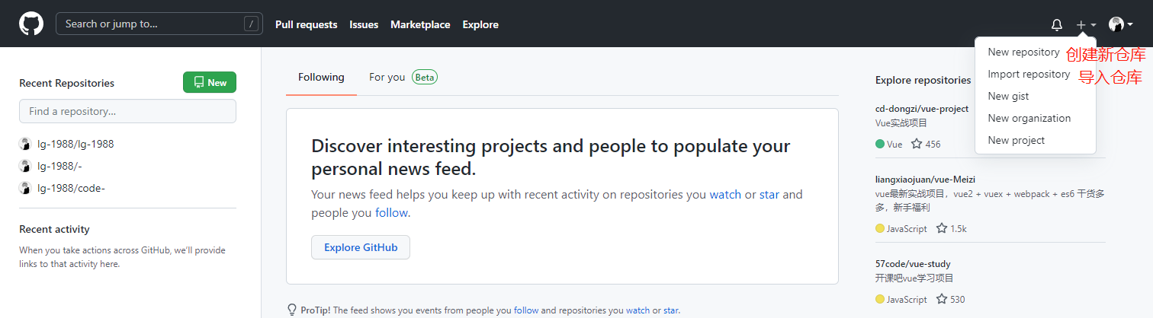Image resolution: width=1153 pixels, height=318 pixels.
Task: Click star icon with 1.5k count
Action: pyautogui.click(x=942, y=228)
